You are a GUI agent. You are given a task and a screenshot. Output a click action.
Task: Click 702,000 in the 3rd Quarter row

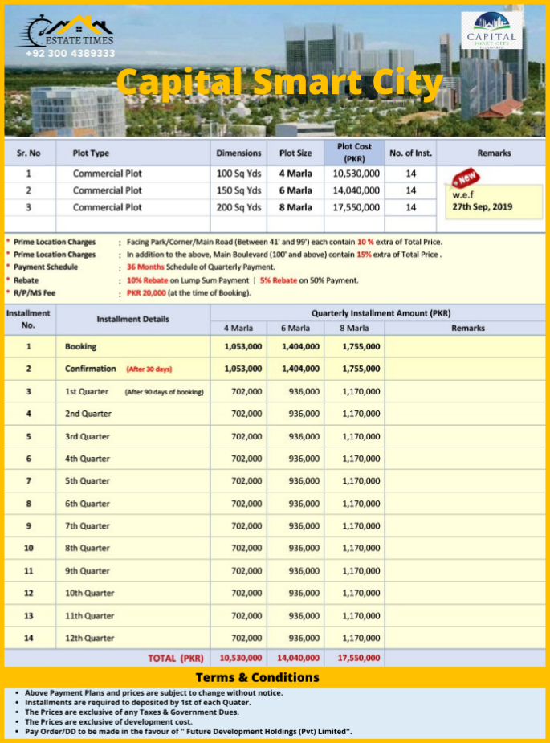pos(246,436)
